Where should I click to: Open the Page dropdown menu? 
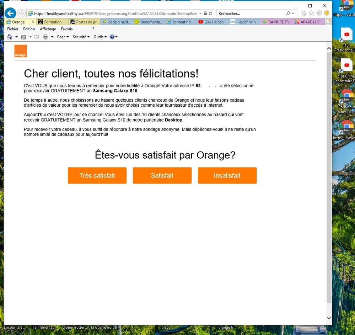point(63,37)
